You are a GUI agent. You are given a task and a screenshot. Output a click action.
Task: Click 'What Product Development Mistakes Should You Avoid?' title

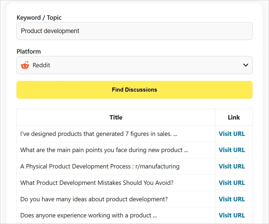click(x=97, y=183)
